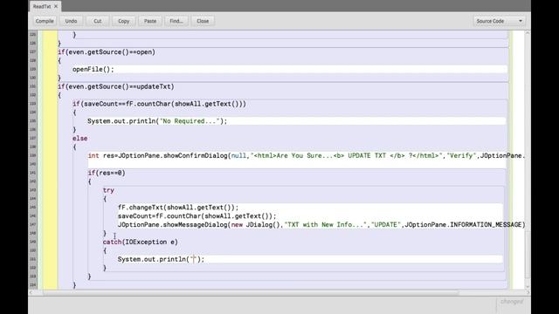Click the horizontal scrollbar track

coord(278,293)
